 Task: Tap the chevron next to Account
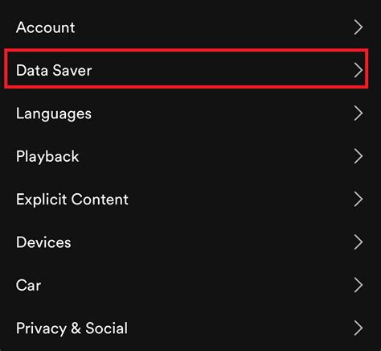(x=358, y=27)
